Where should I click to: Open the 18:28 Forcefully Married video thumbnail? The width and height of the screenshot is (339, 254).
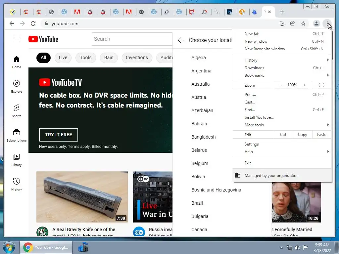296,202
